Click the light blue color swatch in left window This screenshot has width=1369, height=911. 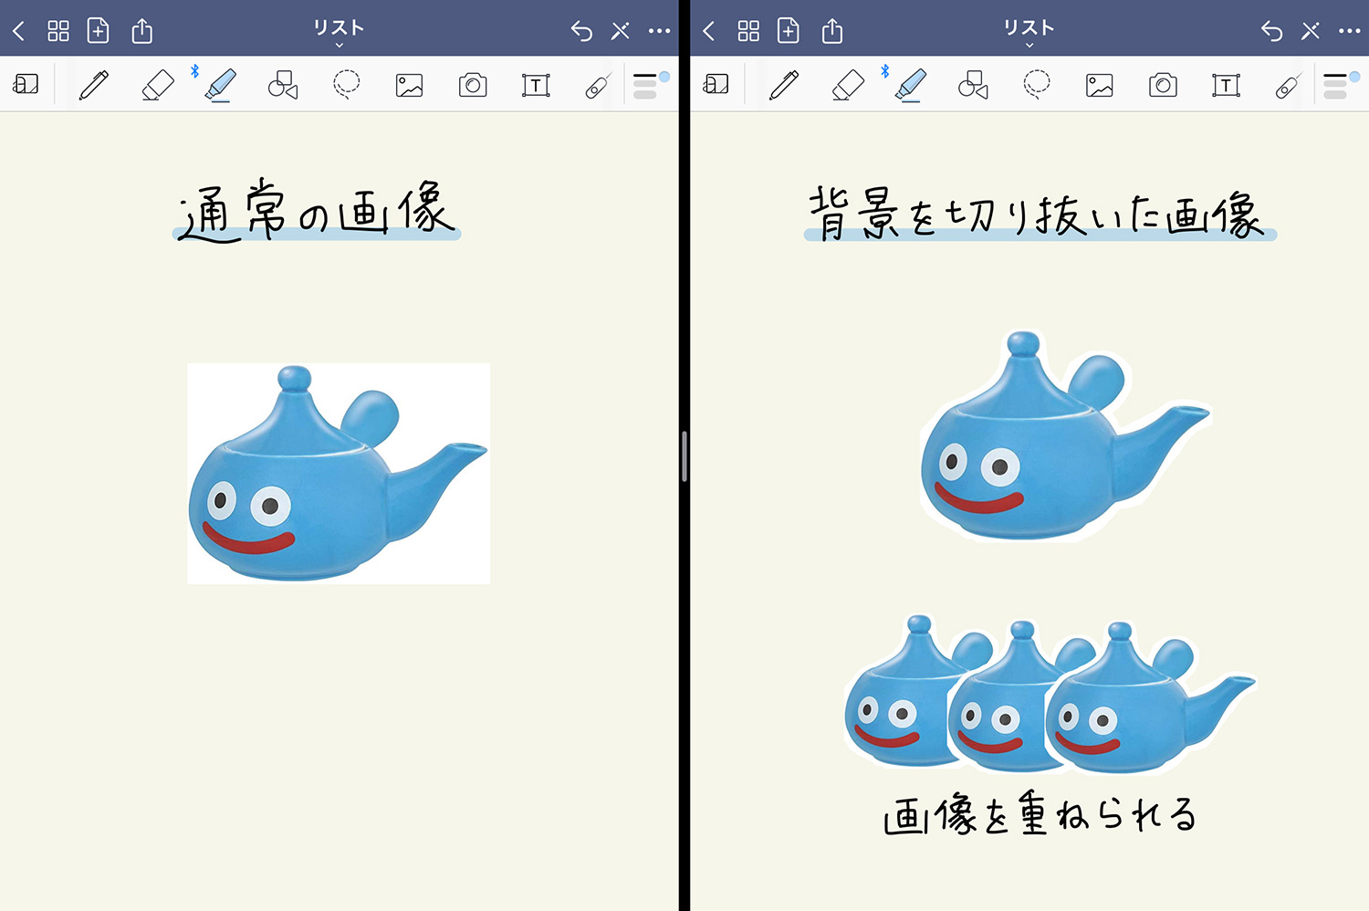[x=664, y=77]
